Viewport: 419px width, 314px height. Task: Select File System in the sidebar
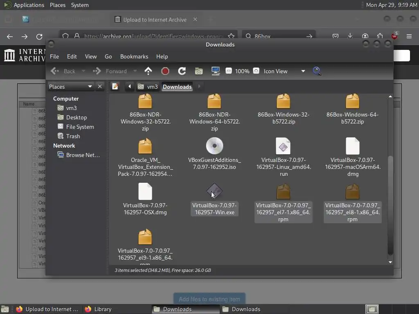pyautogui.click(x=76, y=127)
